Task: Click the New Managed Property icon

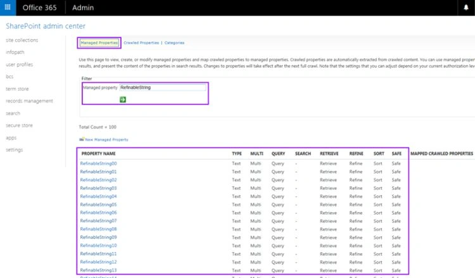Action: (82, 139)
